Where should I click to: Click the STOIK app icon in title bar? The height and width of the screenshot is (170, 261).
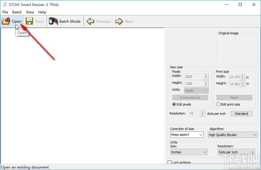pos(5,5)
